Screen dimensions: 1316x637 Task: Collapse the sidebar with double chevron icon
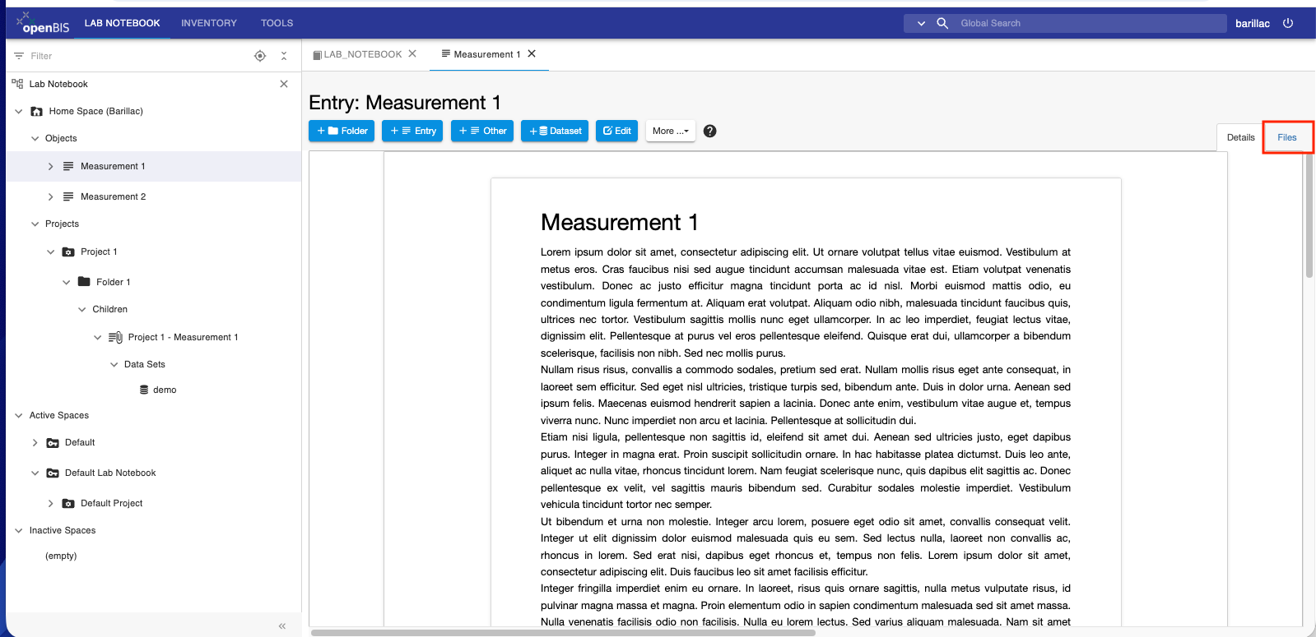[282, 626]
